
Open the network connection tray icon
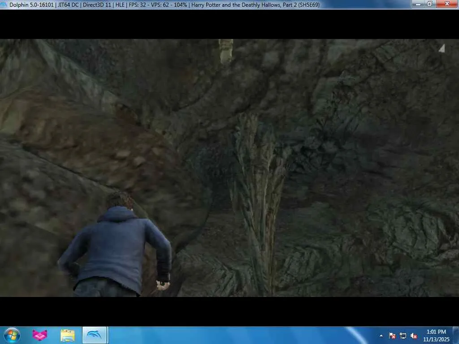coord(403,336)
